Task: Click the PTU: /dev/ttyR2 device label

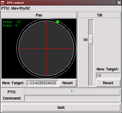Action: (16, 8)
